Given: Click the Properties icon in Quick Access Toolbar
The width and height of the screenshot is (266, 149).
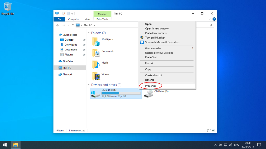Looking at the screenshot, I should point(63,13).
